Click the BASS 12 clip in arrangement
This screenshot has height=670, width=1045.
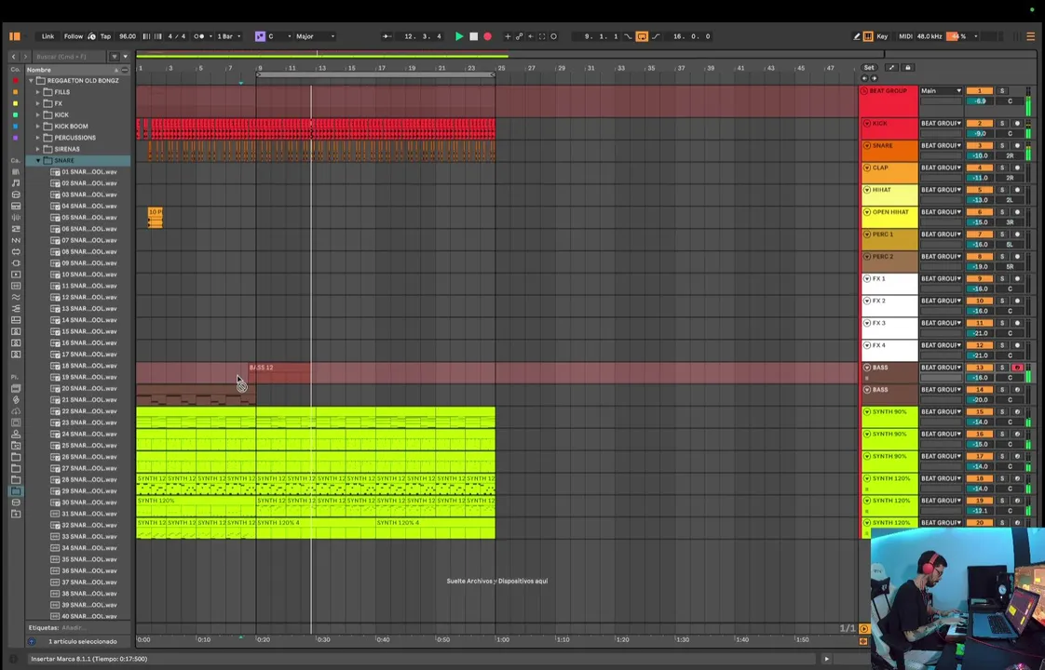click(279, 373)
